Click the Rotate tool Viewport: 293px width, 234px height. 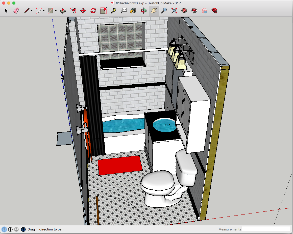point(93,11)
